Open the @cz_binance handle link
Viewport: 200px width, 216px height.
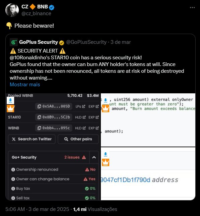pos(36,13)
